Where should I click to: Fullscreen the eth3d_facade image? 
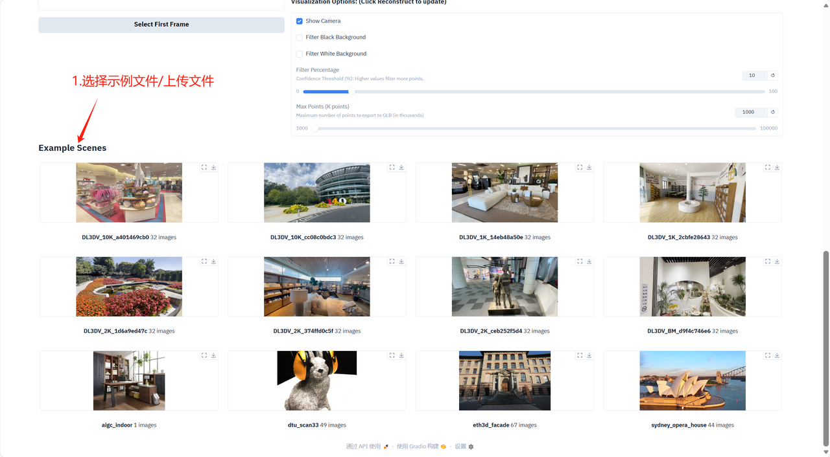(580, 355)
